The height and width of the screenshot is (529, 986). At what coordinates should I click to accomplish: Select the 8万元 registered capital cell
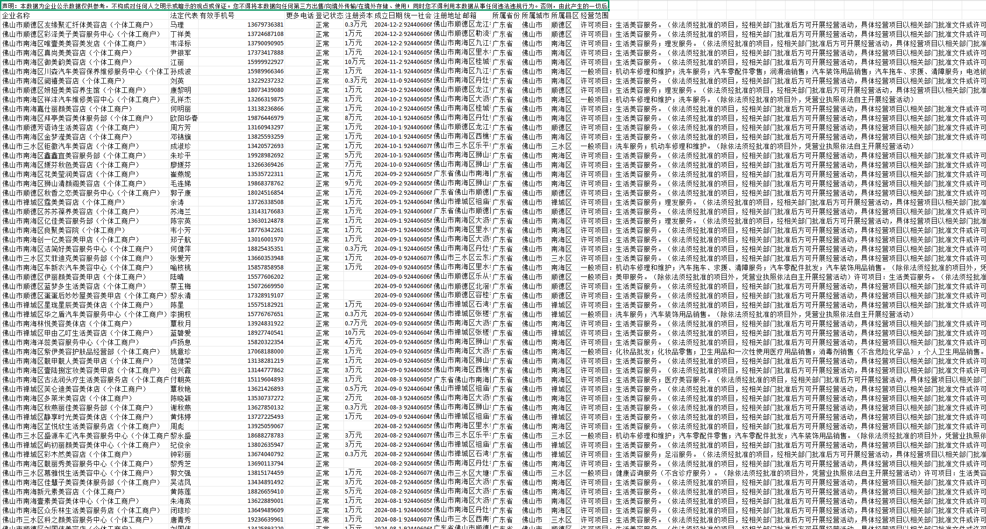pyautogui.click(x=353, y=118)
